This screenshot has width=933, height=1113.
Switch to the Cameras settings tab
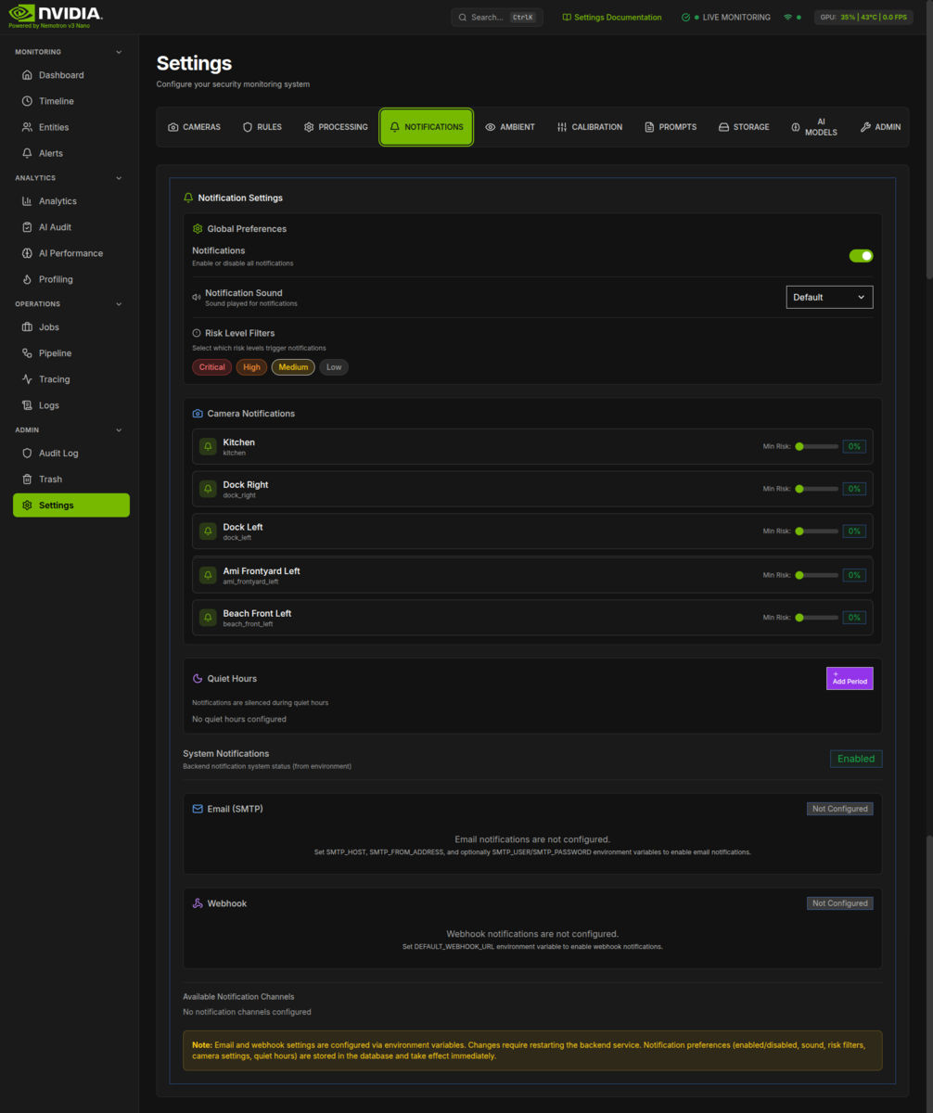pyautogui.click(x=194, y=127)
